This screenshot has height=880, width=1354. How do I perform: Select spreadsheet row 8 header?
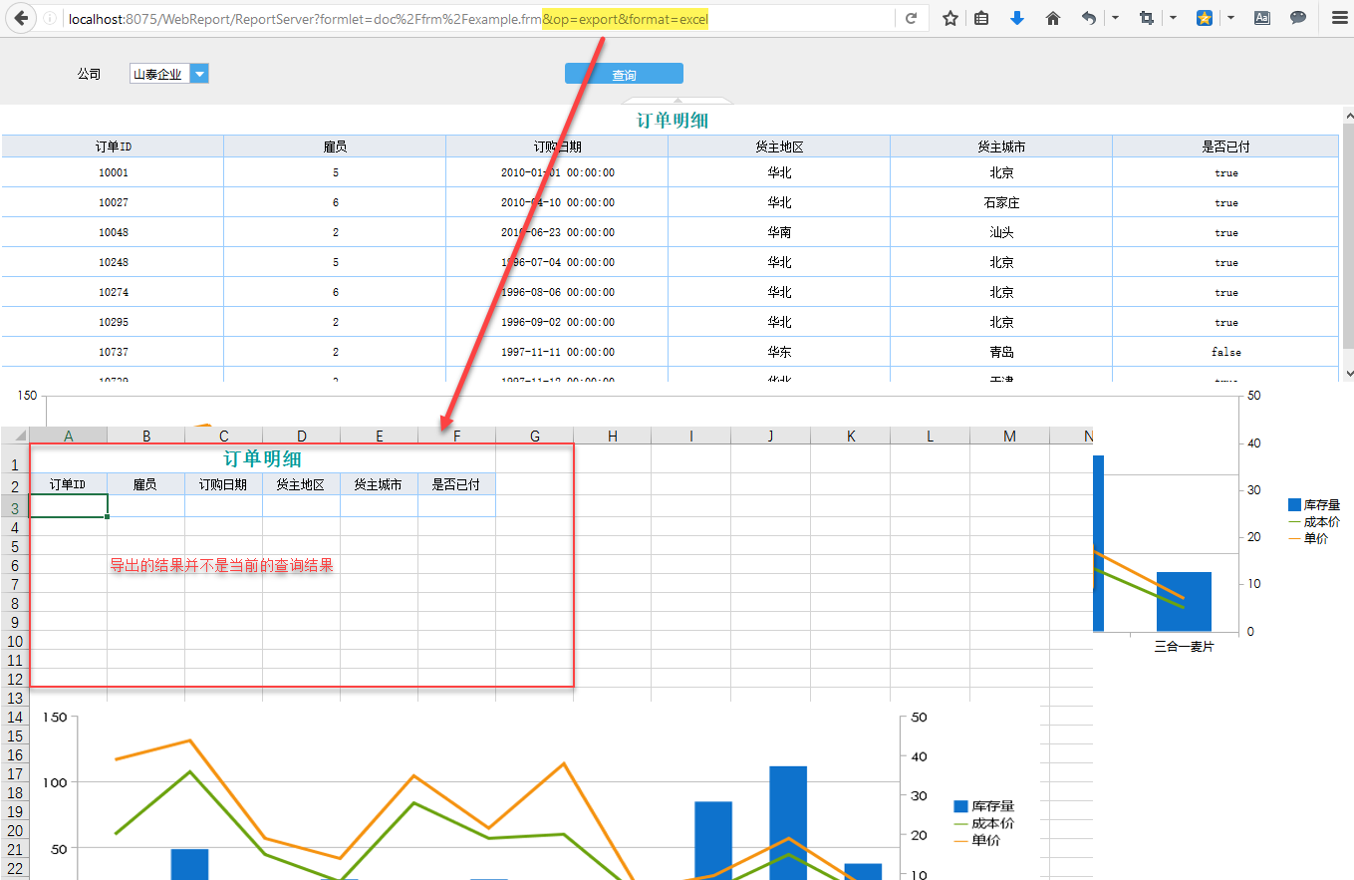[15, 603]
